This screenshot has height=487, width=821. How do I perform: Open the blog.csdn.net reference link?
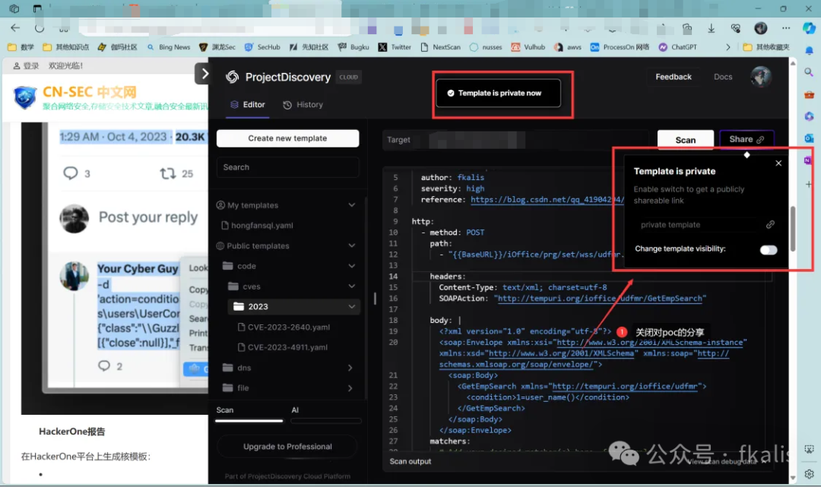547,199
